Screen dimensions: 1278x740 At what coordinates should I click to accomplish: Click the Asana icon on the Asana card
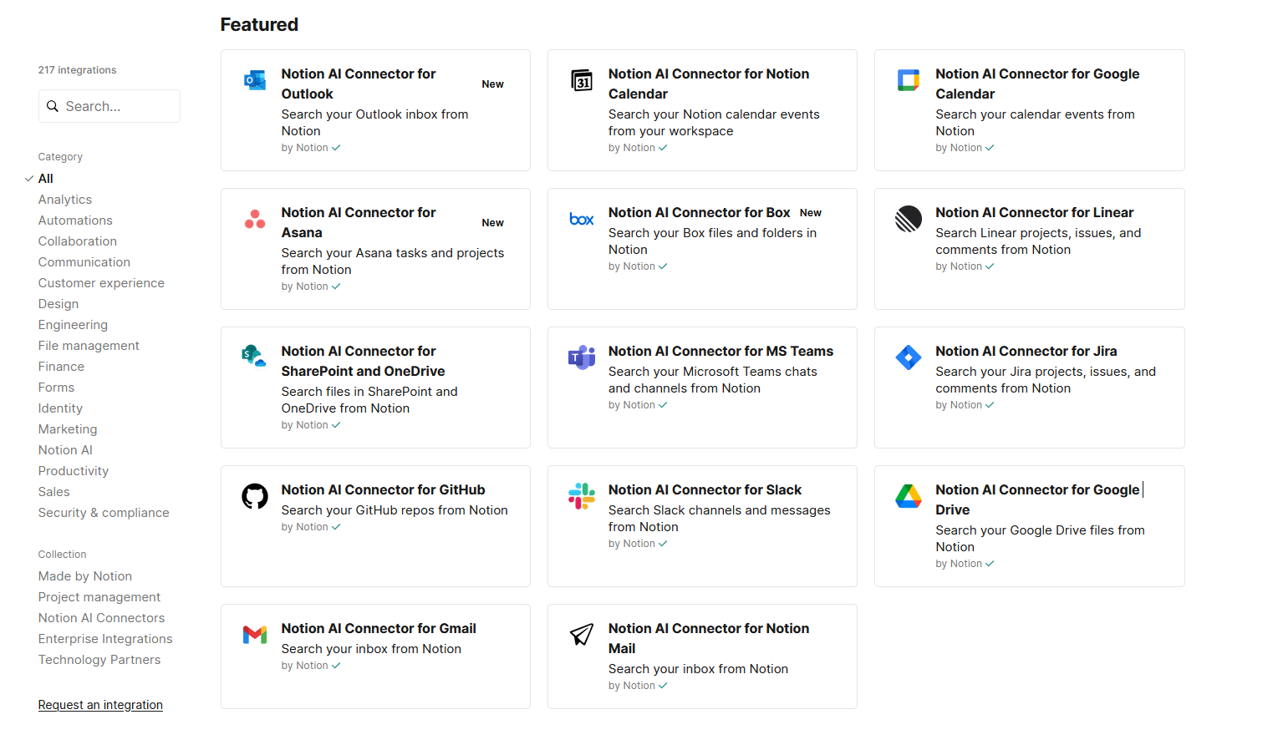(254, 219)
